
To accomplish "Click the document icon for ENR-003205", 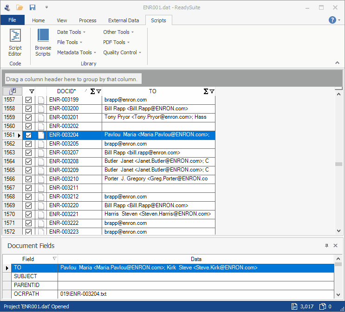I will (x=41, y=144).
